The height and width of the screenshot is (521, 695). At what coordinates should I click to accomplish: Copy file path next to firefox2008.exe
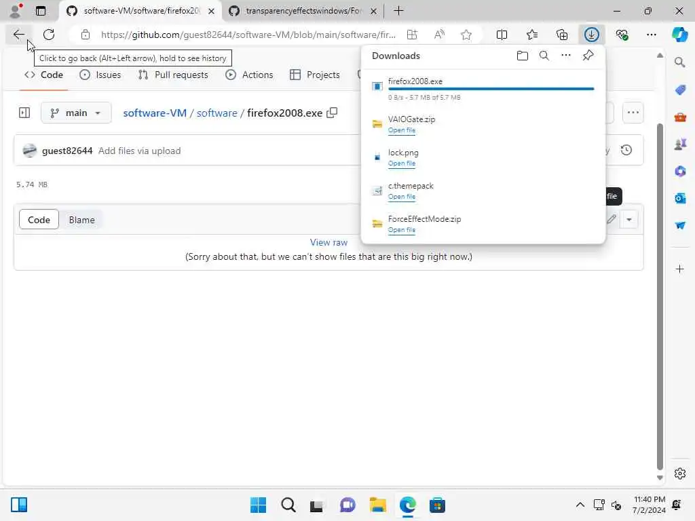point(332,113)
